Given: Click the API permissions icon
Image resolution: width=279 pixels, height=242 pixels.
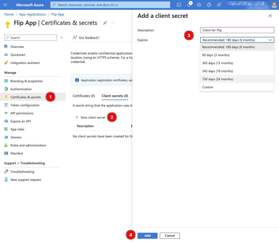Looking at the screenshot, I should coord(6,113).
